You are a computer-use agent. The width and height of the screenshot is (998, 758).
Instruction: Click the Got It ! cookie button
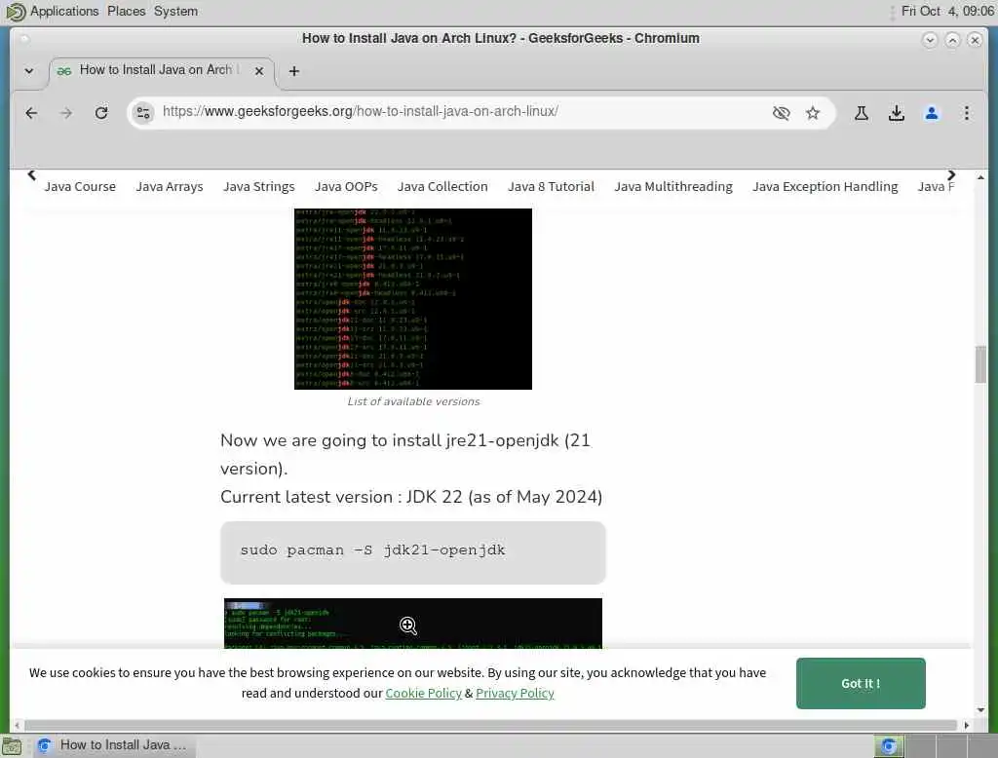[861, 683]
